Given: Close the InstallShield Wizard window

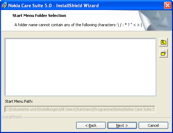Looking at the screenshot, I should click(x=168, y=6).
